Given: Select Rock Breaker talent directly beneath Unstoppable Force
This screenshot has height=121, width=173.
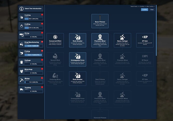Looking at the screenshot, I should click(x=77, y=79).
